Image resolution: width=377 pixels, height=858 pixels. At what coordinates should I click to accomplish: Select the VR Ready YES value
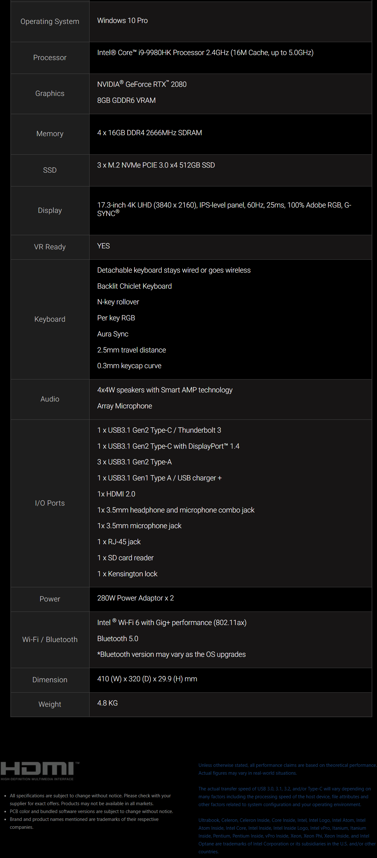103,246
